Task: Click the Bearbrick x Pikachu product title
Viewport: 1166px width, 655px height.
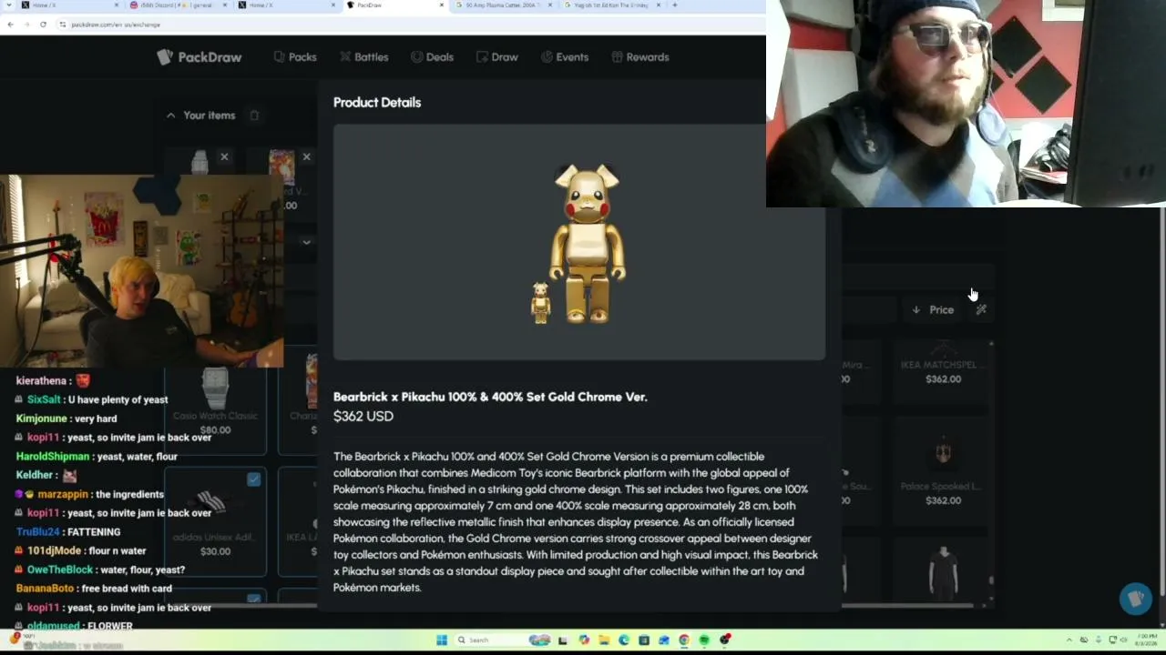Action: tap(490, 398)
